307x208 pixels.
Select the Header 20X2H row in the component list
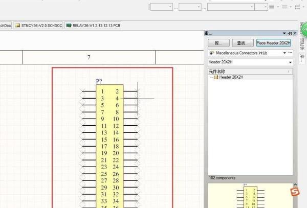pyautogui.click(x=250, y=77)
